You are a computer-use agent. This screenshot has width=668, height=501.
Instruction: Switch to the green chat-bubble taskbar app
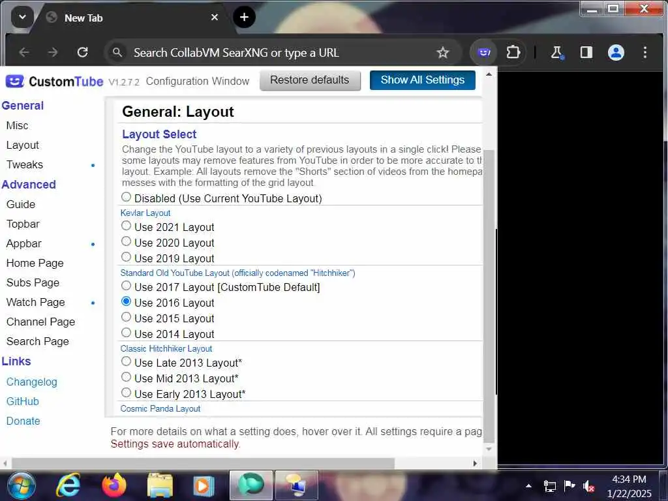click(x=251, y=485)
